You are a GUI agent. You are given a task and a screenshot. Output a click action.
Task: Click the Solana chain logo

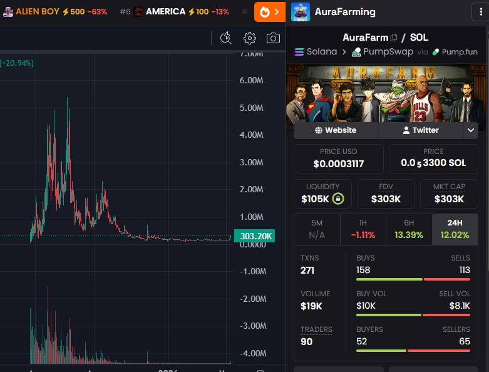click(x=299, y=52)
